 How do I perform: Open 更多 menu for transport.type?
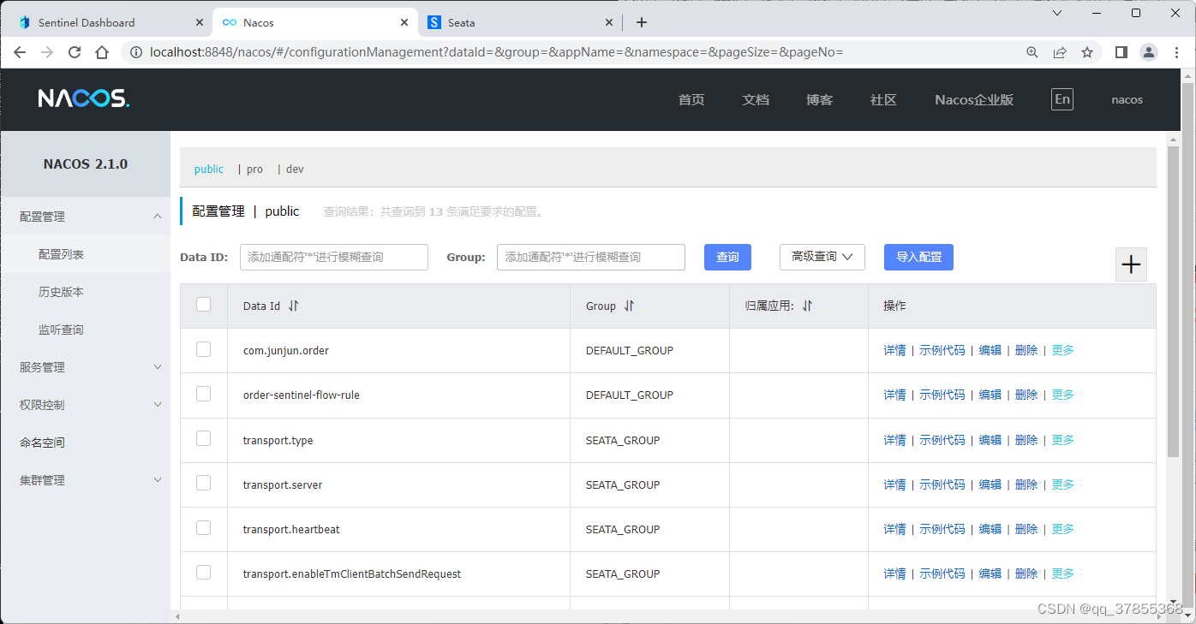[x=1062, y=440]
